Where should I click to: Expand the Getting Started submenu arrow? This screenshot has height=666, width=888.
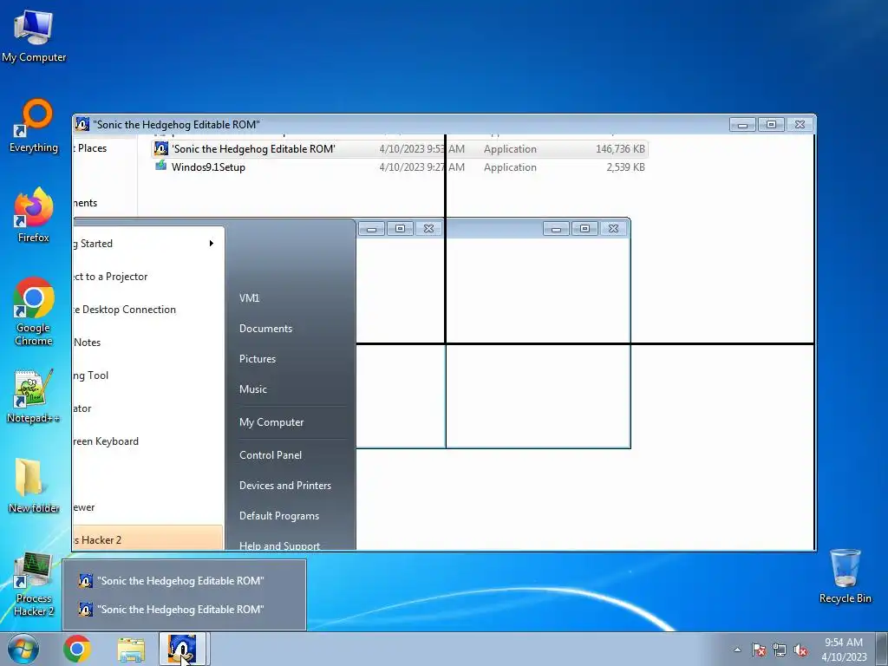point(212,244)
